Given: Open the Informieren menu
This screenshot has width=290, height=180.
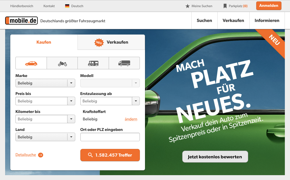Looking at the screenshot, I should coord(267,21).
